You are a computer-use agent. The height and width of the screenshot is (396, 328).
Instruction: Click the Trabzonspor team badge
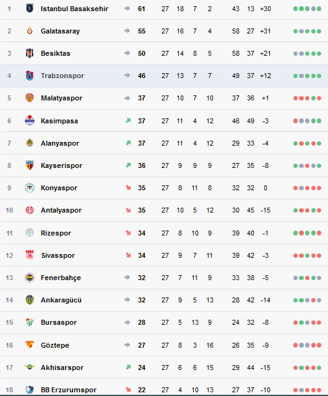pyautogui.click(x=30, y=76)
